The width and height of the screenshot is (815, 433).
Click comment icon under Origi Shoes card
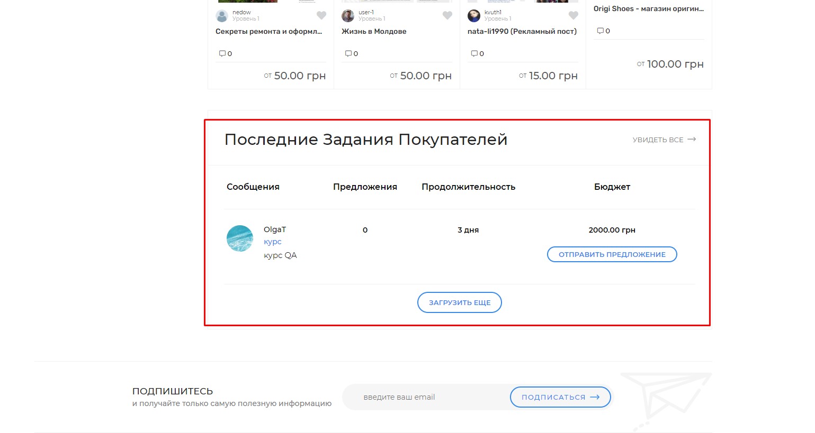pyautogui.click(x=601, y=31)
